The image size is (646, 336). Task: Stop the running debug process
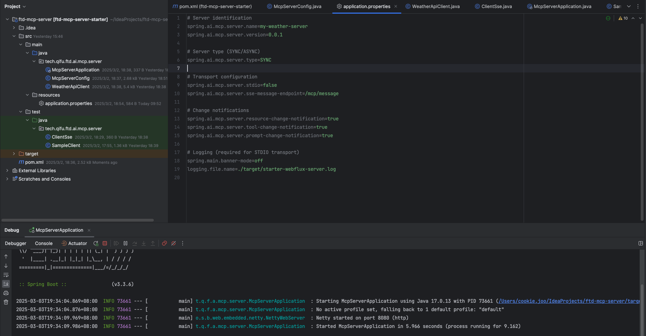point(105,243)
